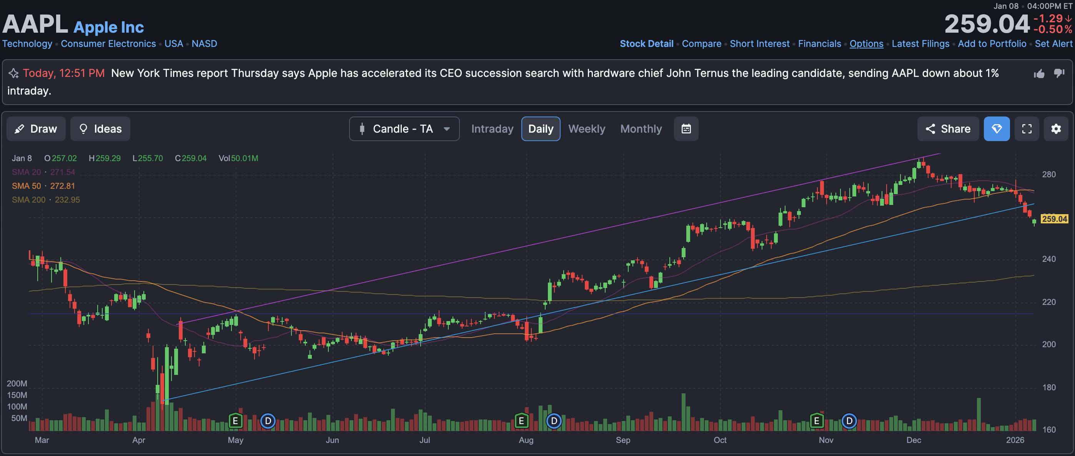
Task: Click the yellow 259.04 price label
Action: pyautogui.click(x=1054, y=219)
